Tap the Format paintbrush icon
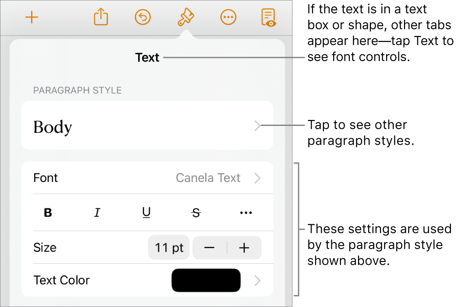Viewport: 462px width, 307px height. (x=185, y=17)
